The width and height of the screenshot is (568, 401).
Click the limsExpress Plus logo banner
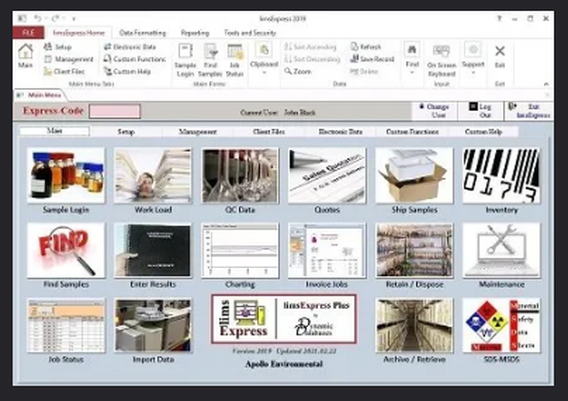[x=283, y=319]
